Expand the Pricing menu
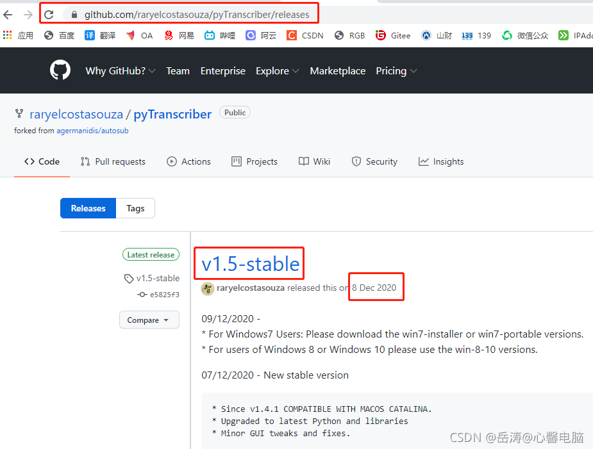Screen dimensions: 593x449 click(x=396, y=70)
